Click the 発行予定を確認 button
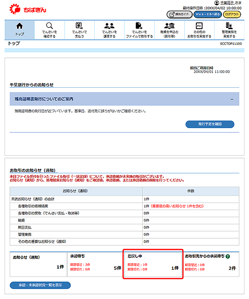The image size is (249, 299). pos(210,124)
